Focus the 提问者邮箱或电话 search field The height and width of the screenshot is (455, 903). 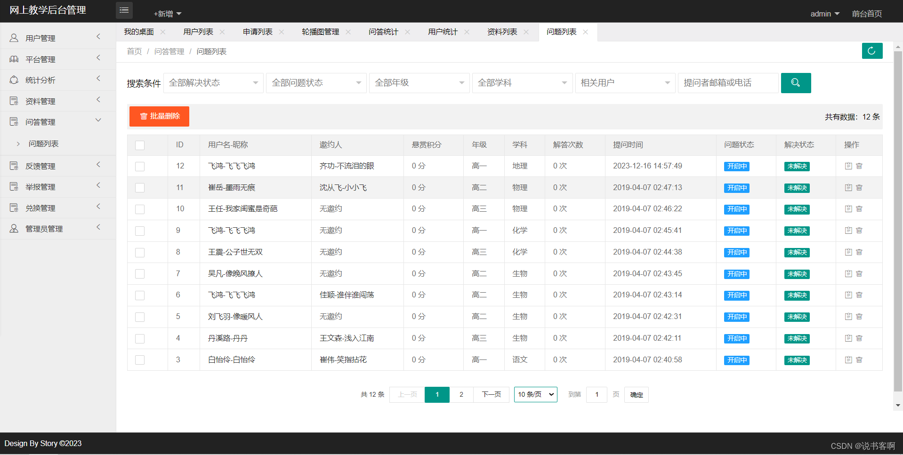pyautogui.click(x=728, y=83)
